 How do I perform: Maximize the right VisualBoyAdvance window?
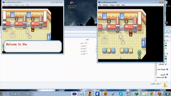(x=157, y=2)
